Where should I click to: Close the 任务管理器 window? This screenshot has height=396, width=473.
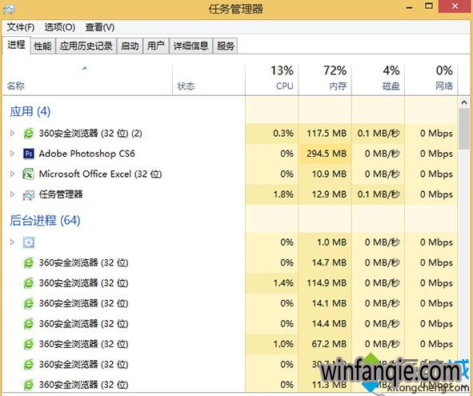[x=455, y=6]
